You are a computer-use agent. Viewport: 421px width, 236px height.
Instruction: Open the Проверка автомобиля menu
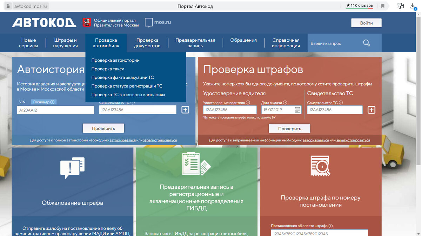(x=106, y=43)
